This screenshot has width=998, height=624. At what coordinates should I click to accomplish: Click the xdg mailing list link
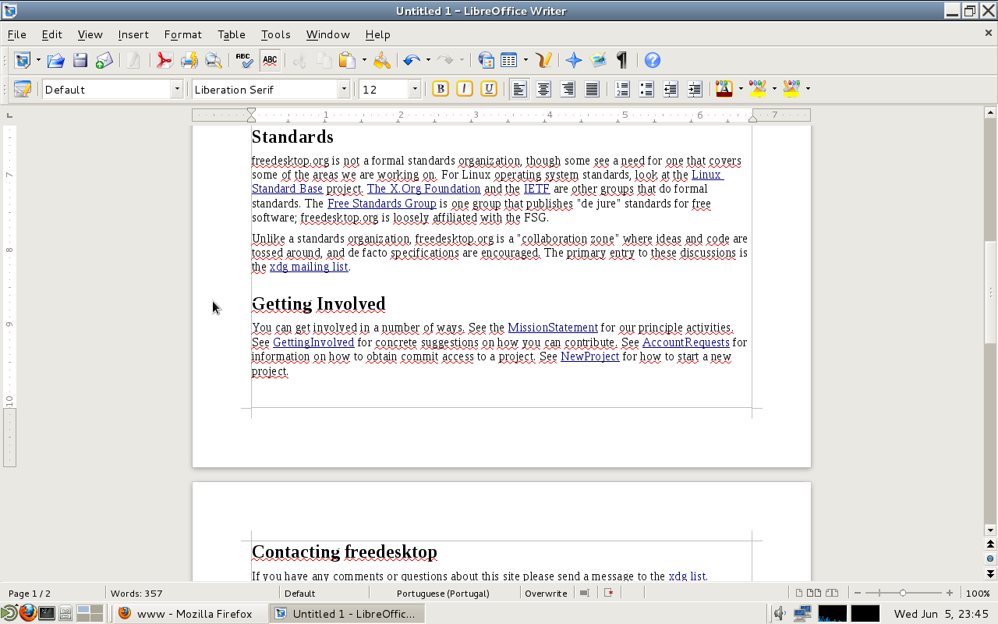(x=309, y=267)
